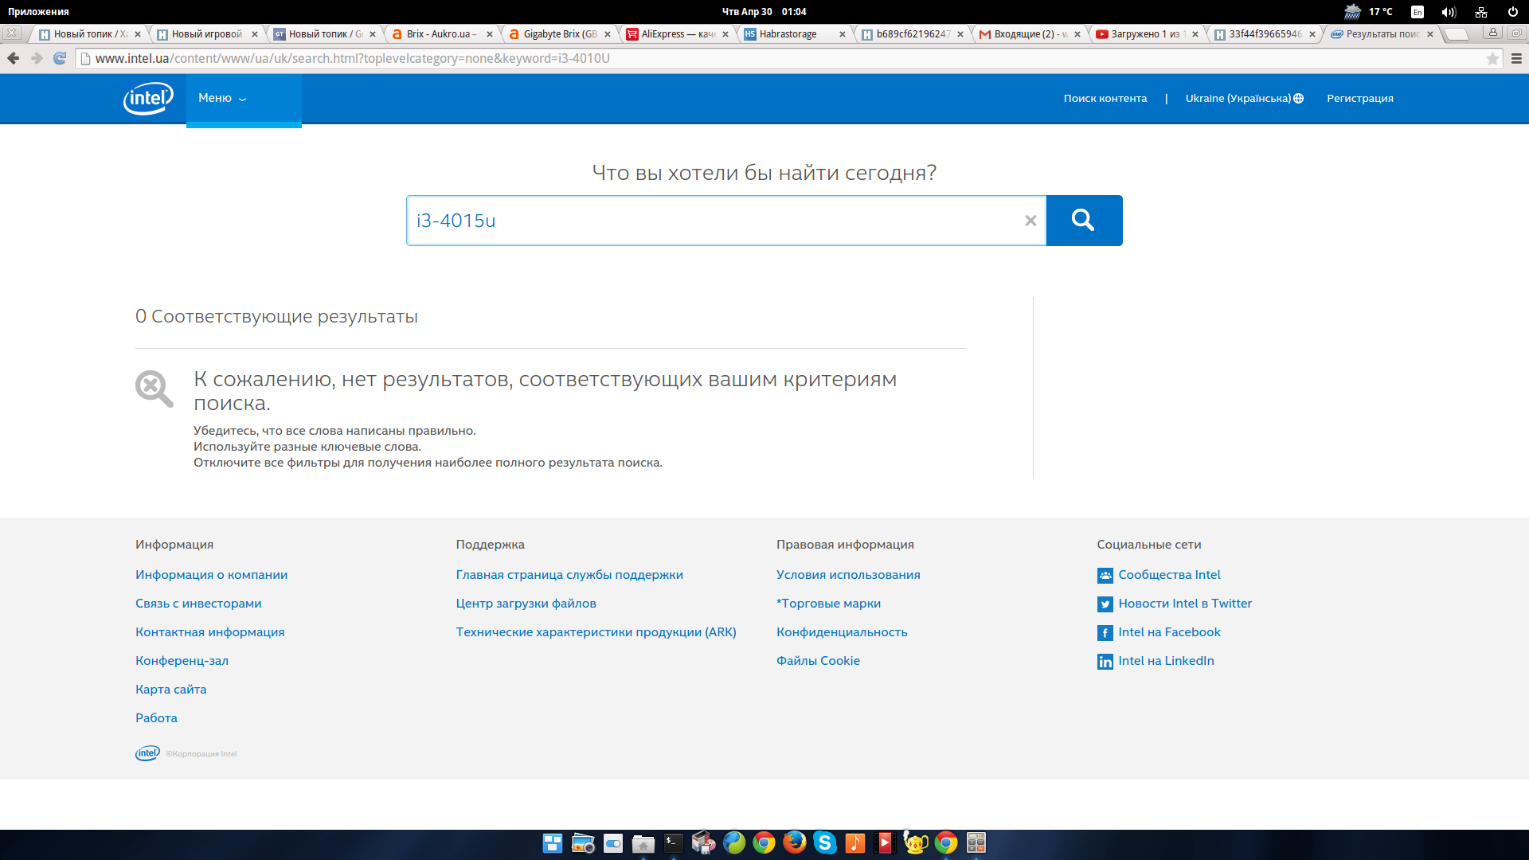Open the Конференц-зал footer link

(x=182, y=661)
